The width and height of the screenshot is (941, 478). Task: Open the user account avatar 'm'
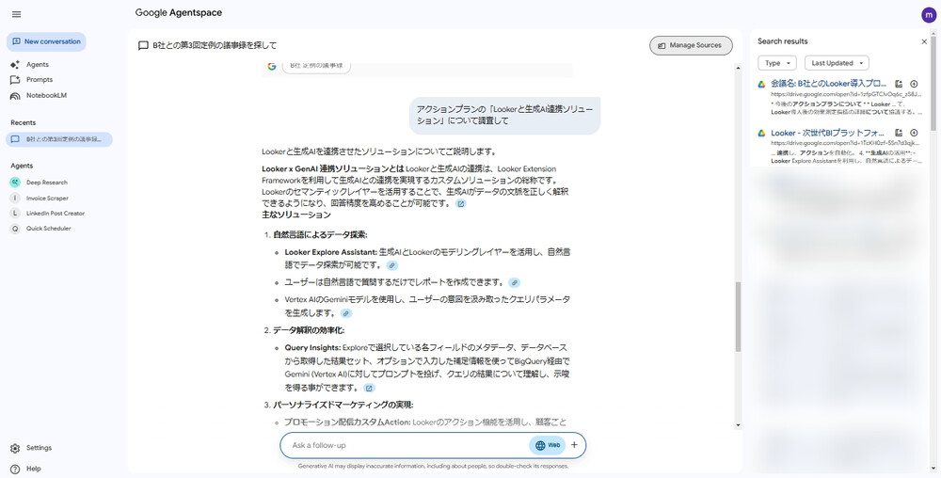(929, 15)
